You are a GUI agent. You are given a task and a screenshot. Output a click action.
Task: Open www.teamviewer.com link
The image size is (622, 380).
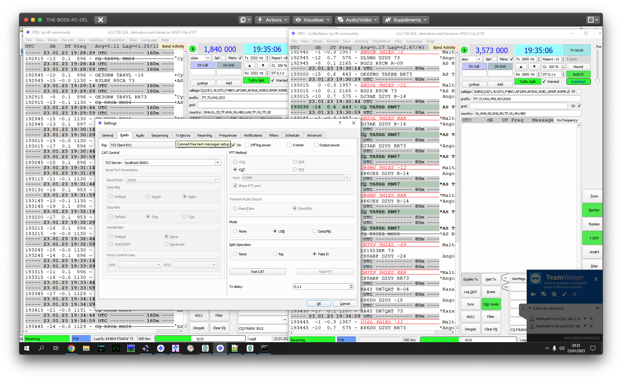(581, 337)
